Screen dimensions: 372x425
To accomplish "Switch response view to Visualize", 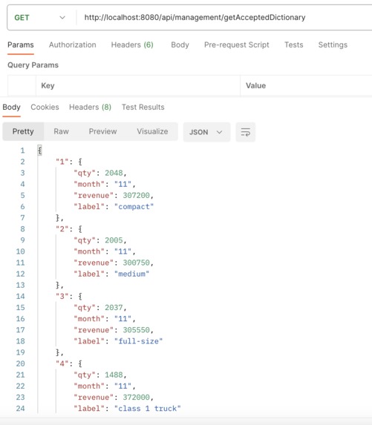I will pos(152,131).
